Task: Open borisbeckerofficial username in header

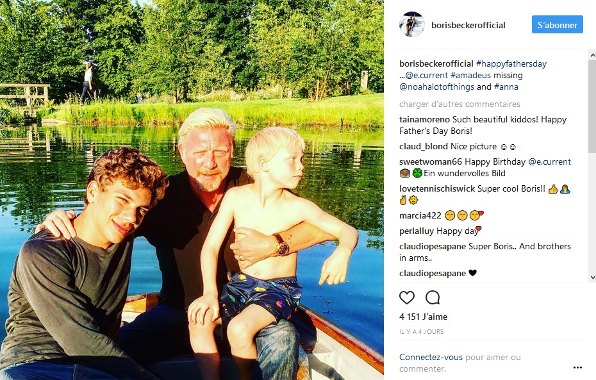Action: 468,25
